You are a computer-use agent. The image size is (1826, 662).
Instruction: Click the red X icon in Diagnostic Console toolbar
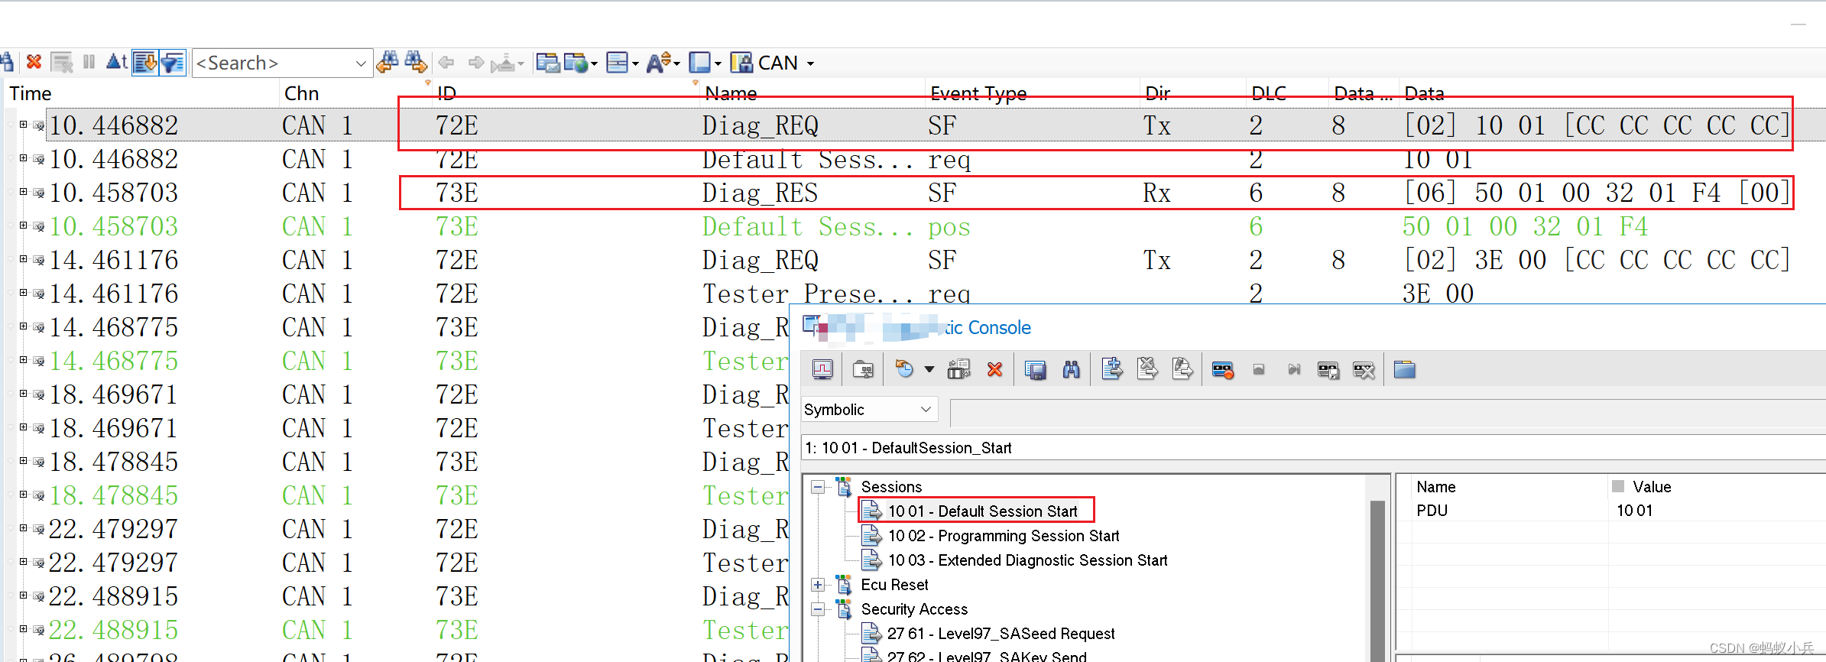(994, 370)
